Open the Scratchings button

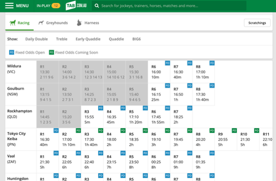[257, 23]
